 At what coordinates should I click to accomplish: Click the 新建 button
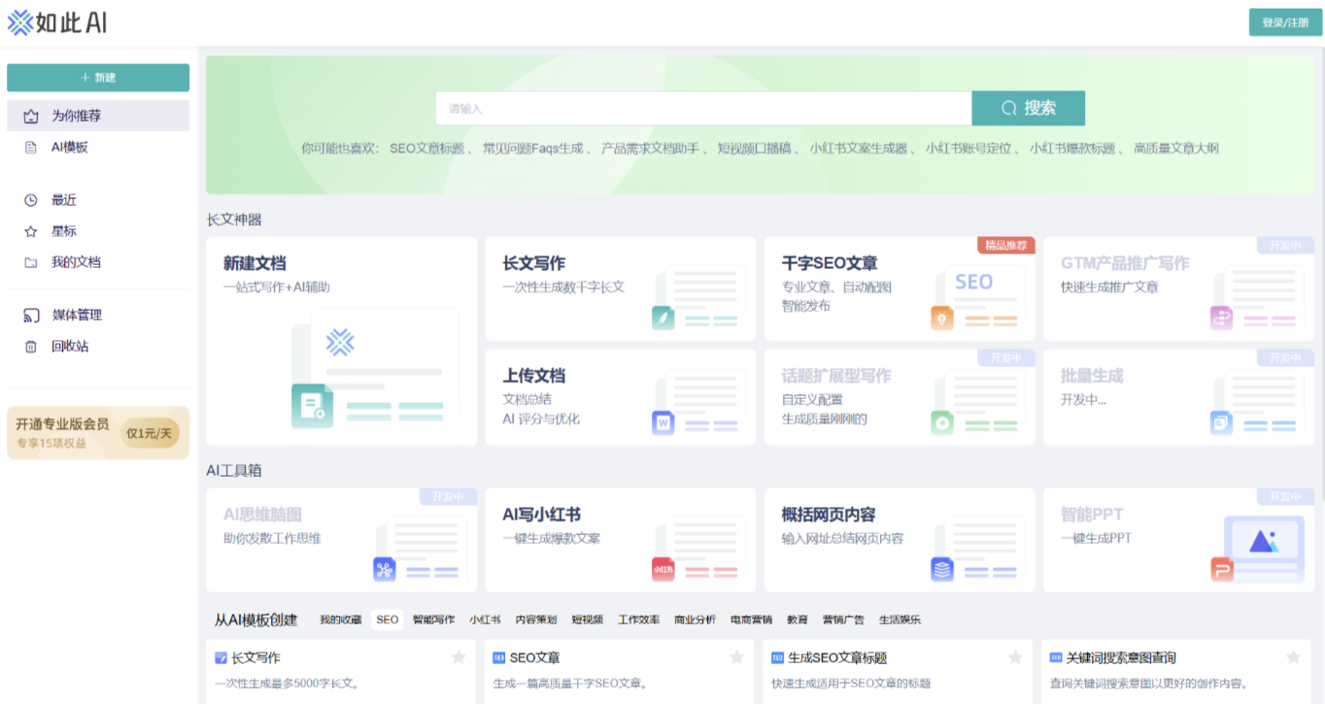point(98,78)
